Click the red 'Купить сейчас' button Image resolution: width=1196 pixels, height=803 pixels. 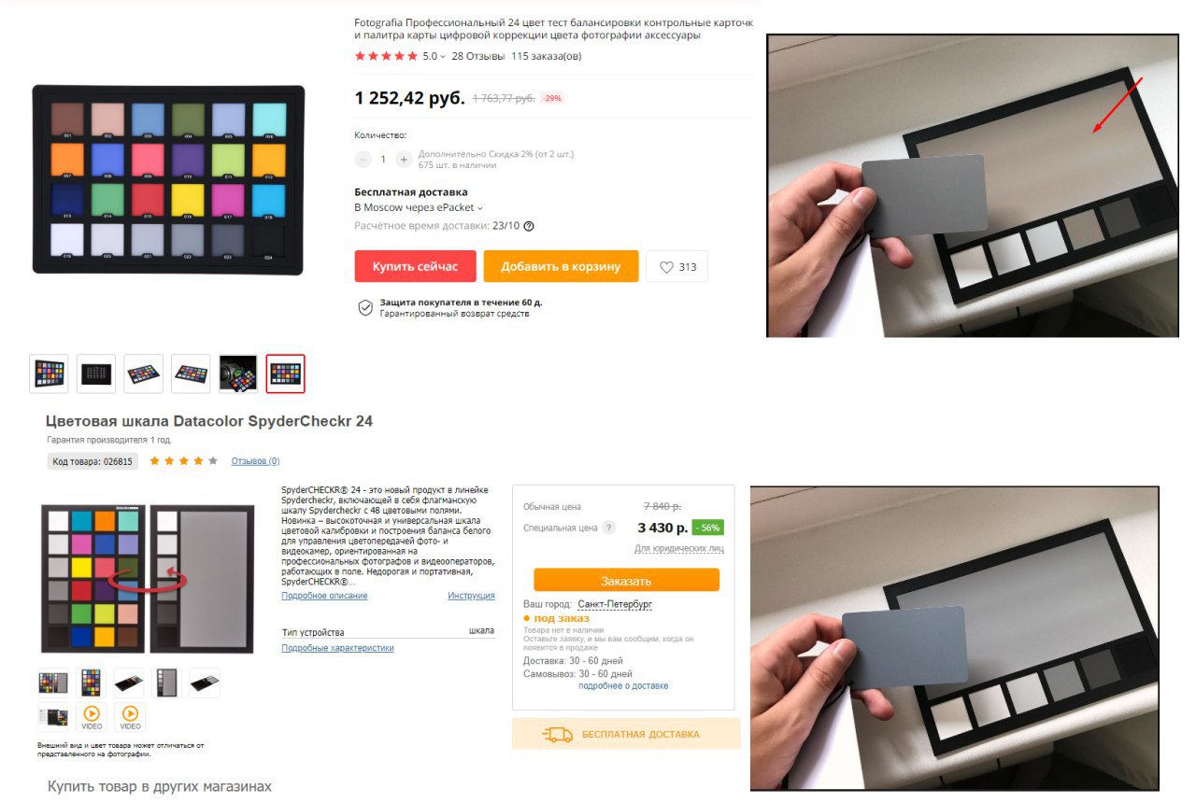[415, 266]
